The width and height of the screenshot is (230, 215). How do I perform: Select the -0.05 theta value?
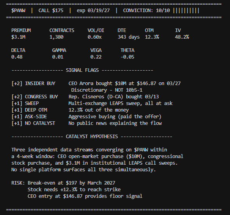tap(127, 57)
